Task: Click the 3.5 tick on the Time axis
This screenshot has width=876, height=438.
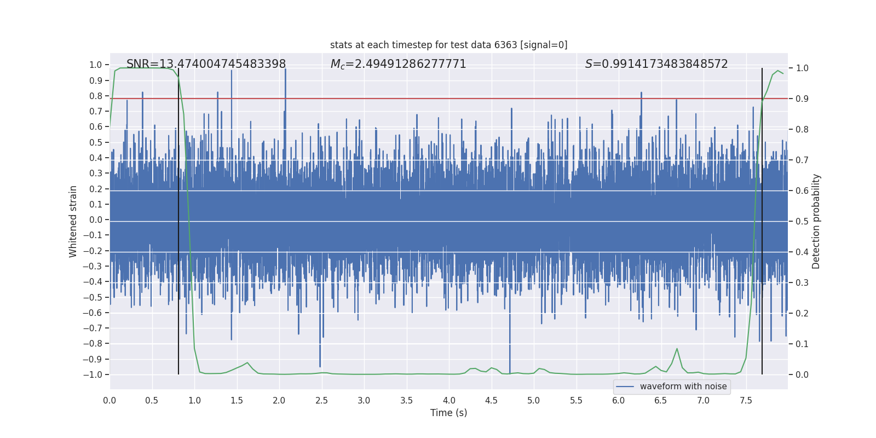Action: 406,400
